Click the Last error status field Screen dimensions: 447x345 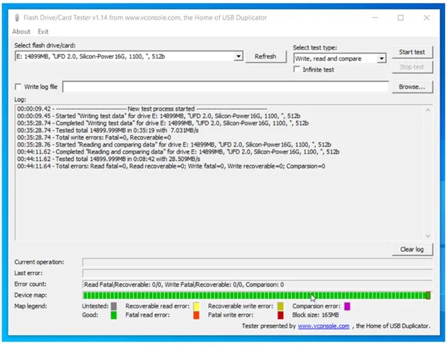257,273
